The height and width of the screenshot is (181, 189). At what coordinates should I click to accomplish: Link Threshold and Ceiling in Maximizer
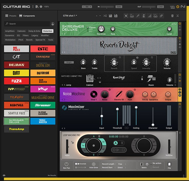(126, 128)
